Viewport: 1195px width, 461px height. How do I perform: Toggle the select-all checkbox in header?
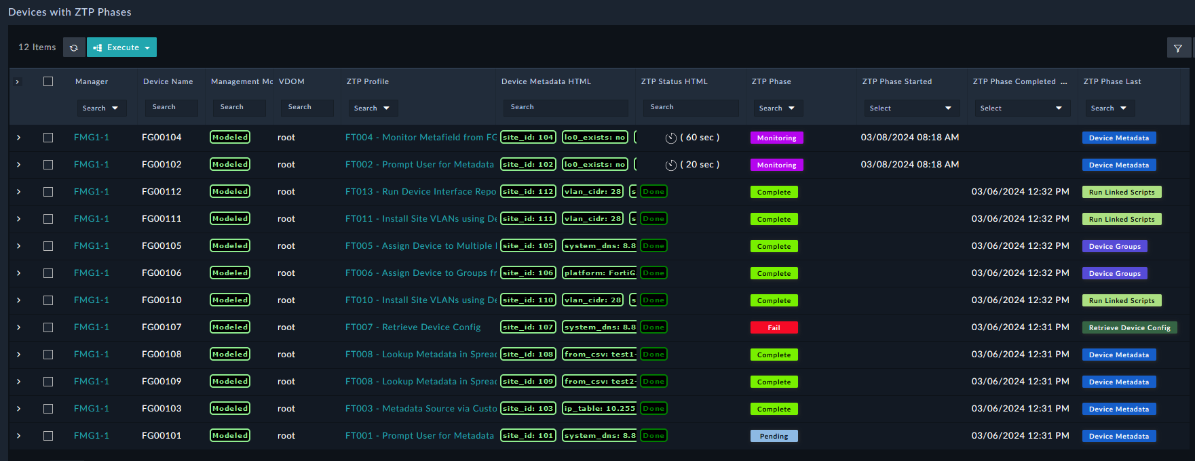tap(48, 81)
